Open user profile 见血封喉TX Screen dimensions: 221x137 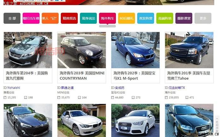[x=177, y=88]
